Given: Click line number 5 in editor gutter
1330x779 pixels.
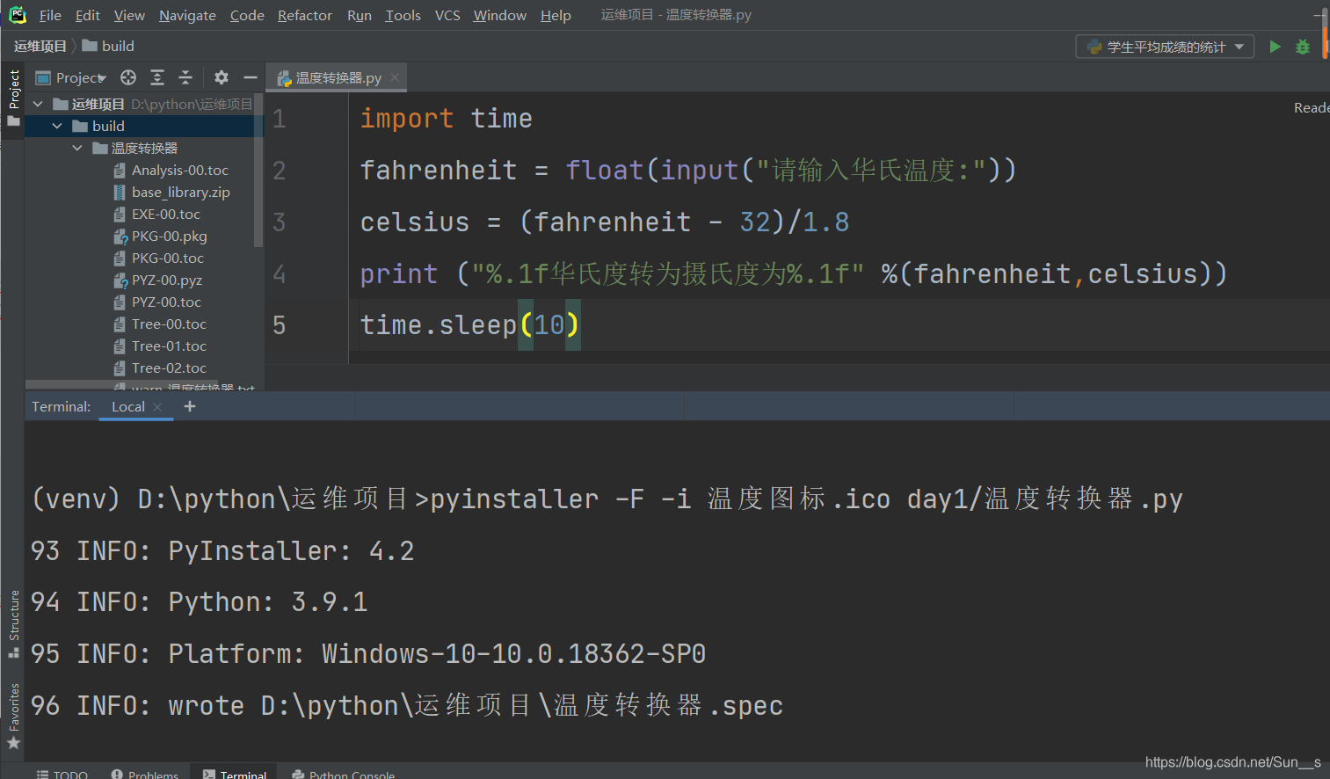Looking at the screenshot, I should [x=279, y=325].
